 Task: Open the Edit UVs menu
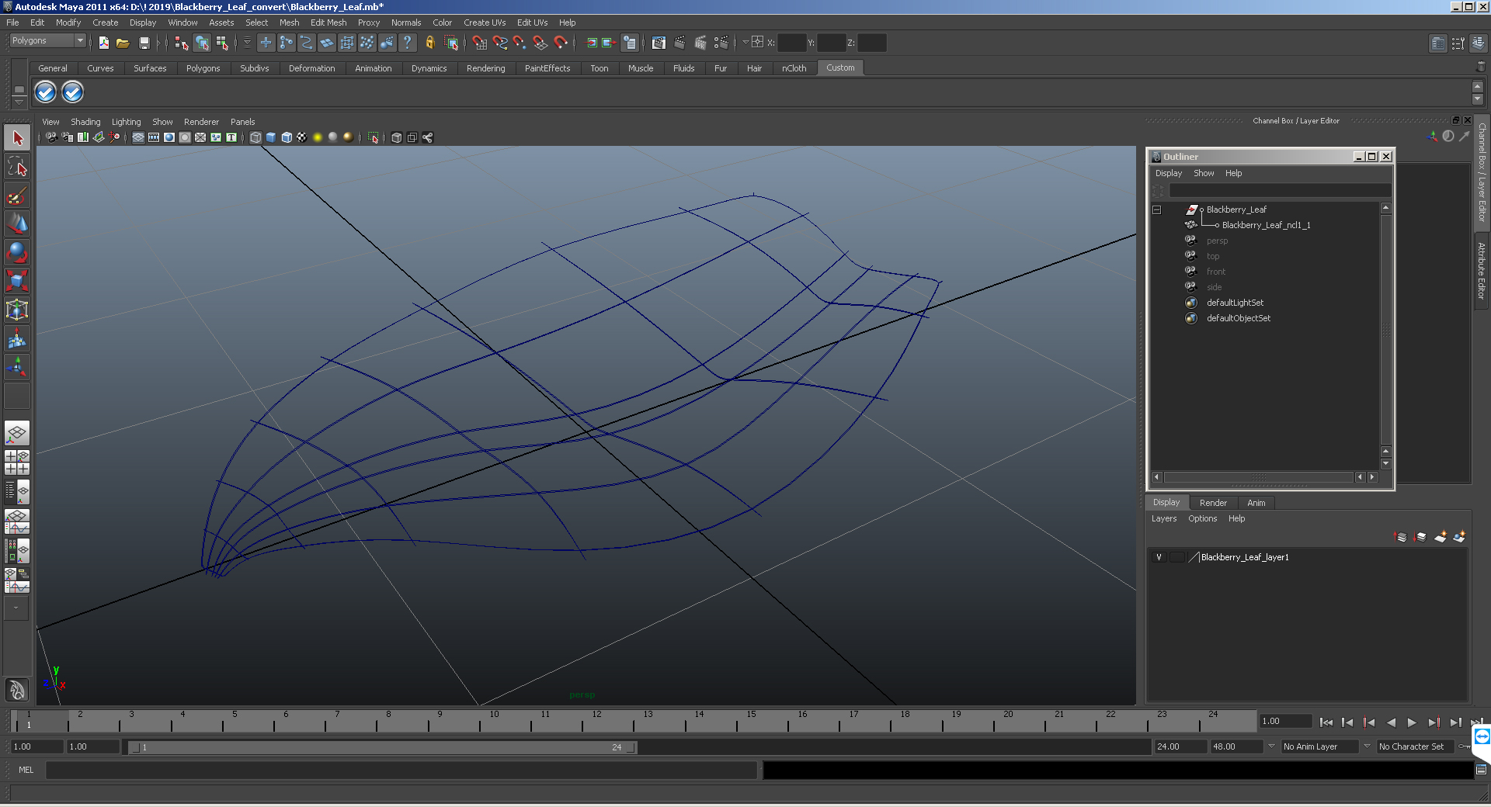click(532, 23)
